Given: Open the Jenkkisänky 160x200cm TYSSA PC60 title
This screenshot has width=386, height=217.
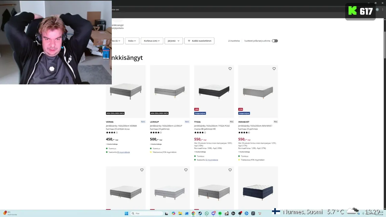Looking at the screenshot, I should [212, 127].
